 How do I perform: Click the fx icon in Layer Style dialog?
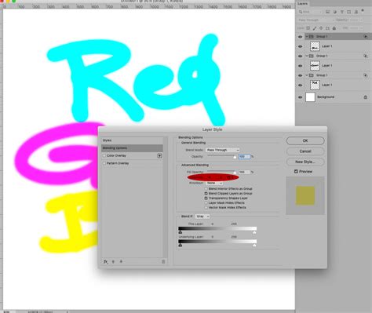105,261
